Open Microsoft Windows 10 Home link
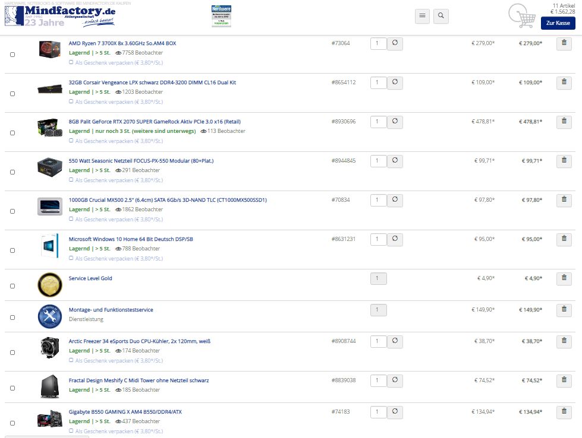Viewport: 582px width, 438px height. (131, 239)
